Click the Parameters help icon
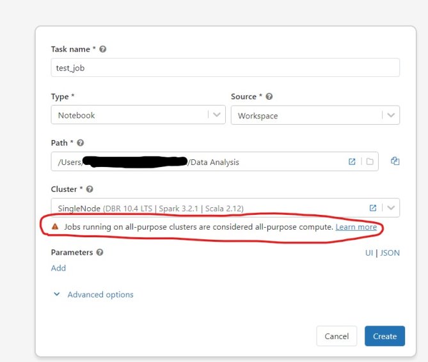This screenshot has height=362, width=428. pyautogui.click(x=100, y=252)
